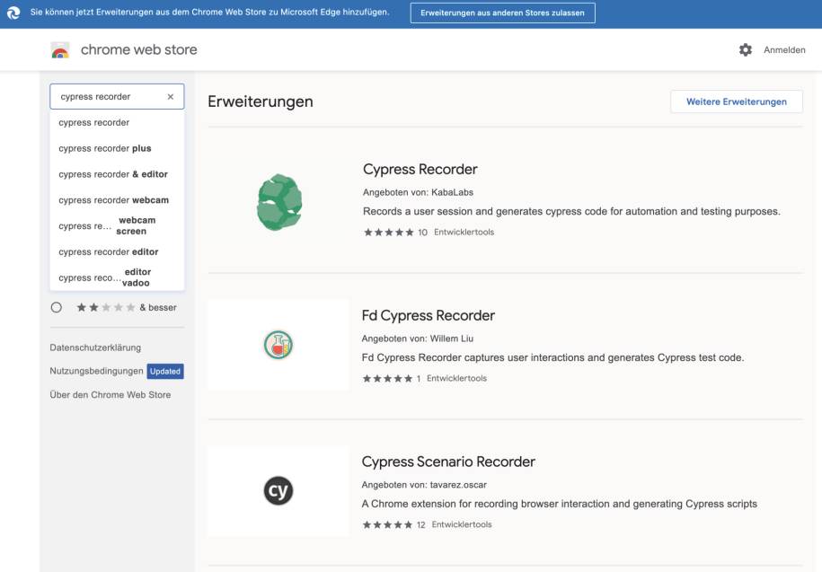This screenshot has width=822, height=572.
Task: Choose the 'webcam screen' suggestion
Action: [117, 225]
